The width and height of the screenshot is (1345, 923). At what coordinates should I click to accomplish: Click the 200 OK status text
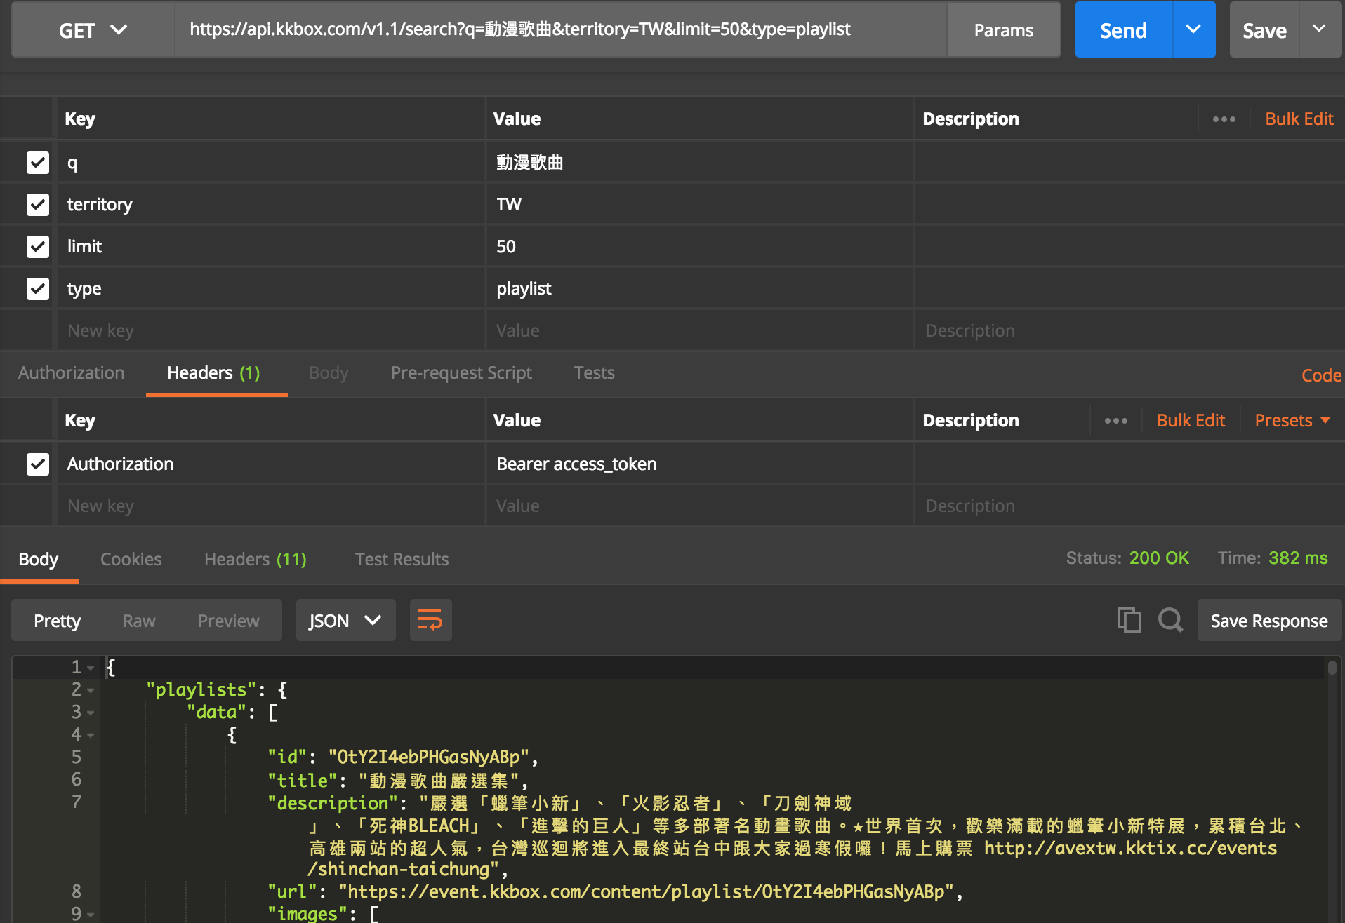pyautogui.click(x=1159, y=558)
